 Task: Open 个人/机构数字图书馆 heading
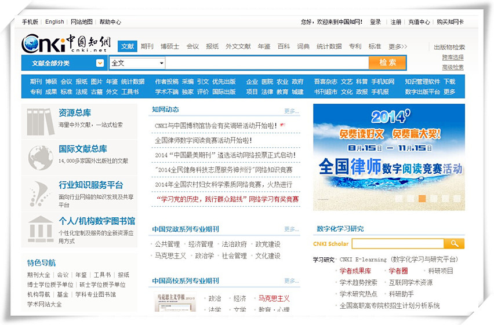tap(97, 221)
